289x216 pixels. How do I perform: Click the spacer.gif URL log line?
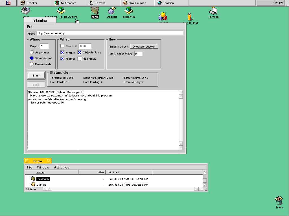[58, 99]
